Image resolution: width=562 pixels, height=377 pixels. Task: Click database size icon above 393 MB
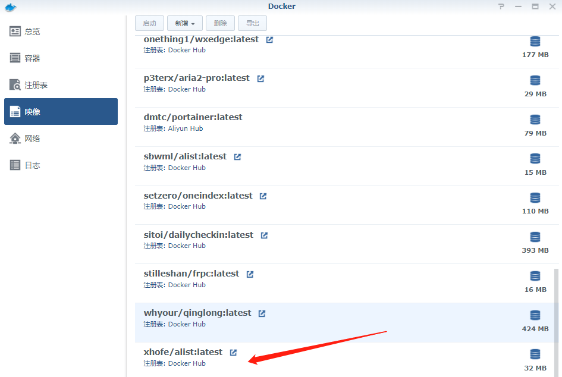click(x=535, y=237)
